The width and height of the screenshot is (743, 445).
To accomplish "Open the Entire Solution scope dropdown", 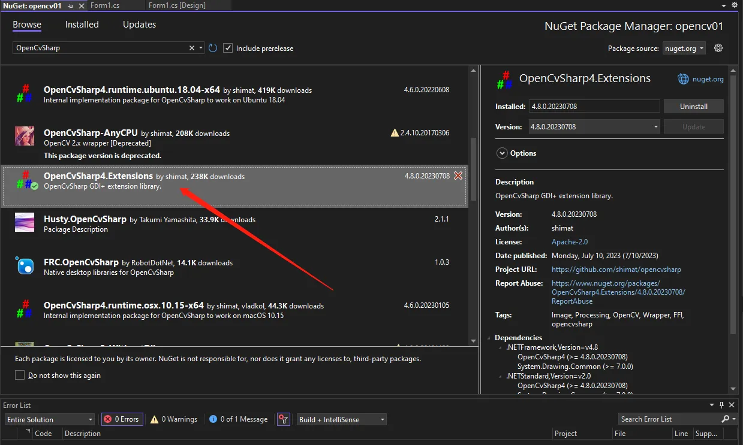I will (x=50, y=419).
